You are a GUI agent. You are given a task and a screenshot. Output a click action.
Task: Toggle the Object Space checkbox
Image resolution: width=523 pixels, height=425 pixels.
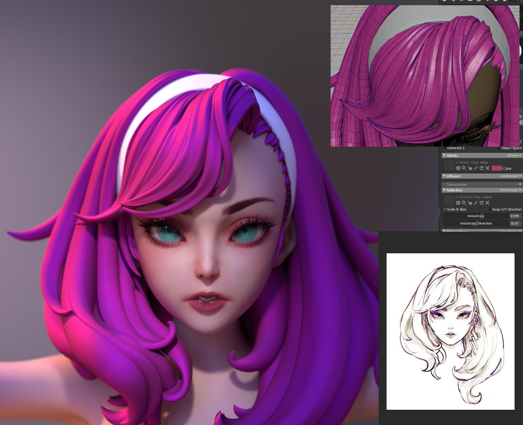point(499,148)
